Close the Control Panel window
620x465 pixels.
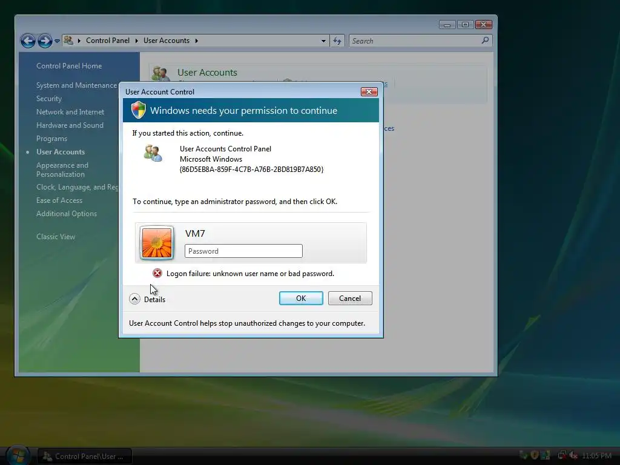[x=484, y=24]
